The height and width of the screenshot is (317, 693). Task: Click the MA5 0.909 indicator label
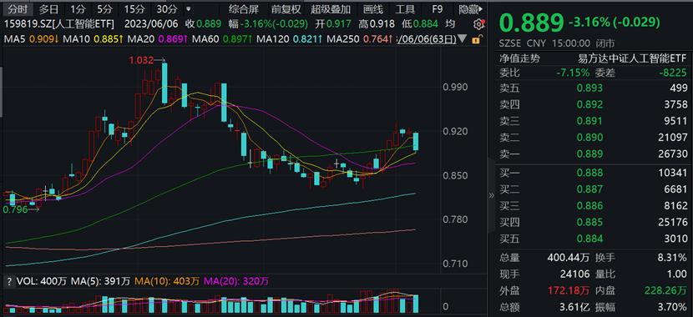pos(32,40)
